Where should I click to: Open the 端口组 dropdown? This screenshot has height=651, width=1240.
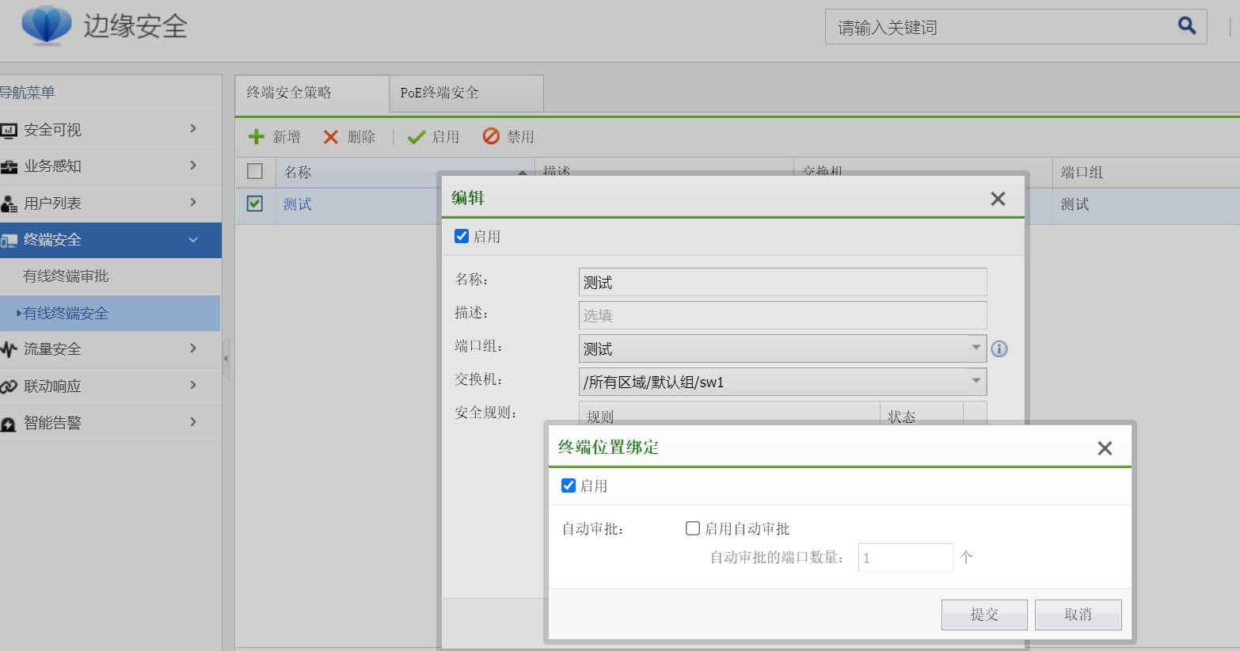tap(976, 348)
